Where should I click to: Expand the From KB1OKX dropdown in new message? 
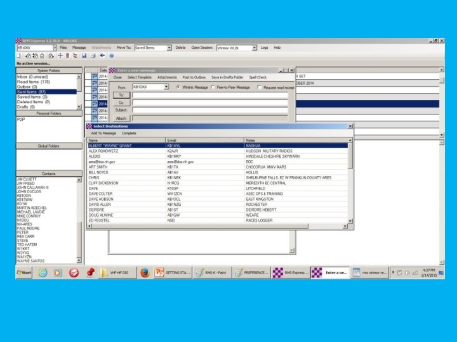point(166,87)
